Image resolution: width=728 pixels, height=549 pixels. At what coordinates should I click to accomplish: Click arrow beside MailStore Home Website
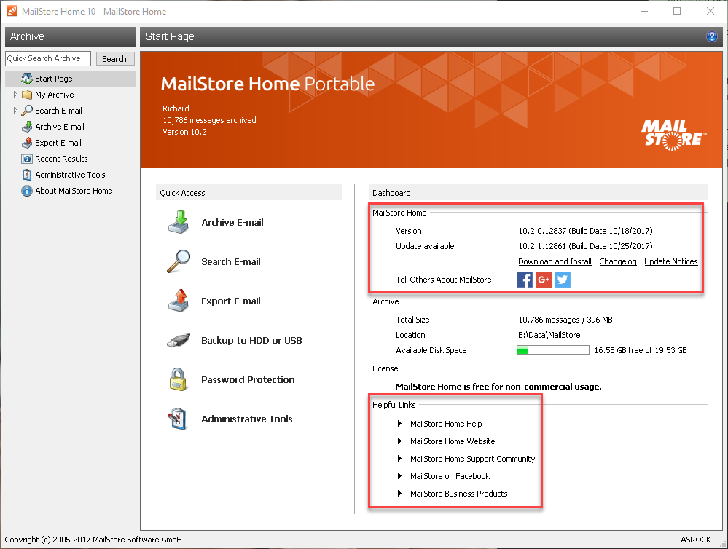coord(399,441)
